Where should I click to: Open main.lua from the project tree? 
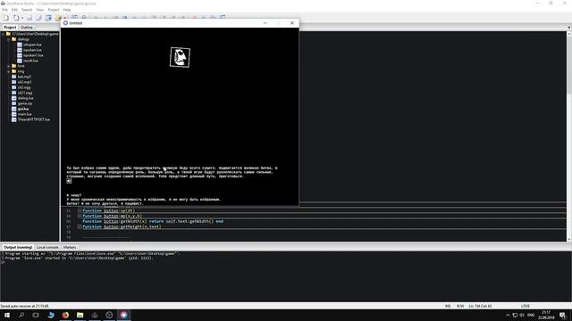click(x=24, y=114)
